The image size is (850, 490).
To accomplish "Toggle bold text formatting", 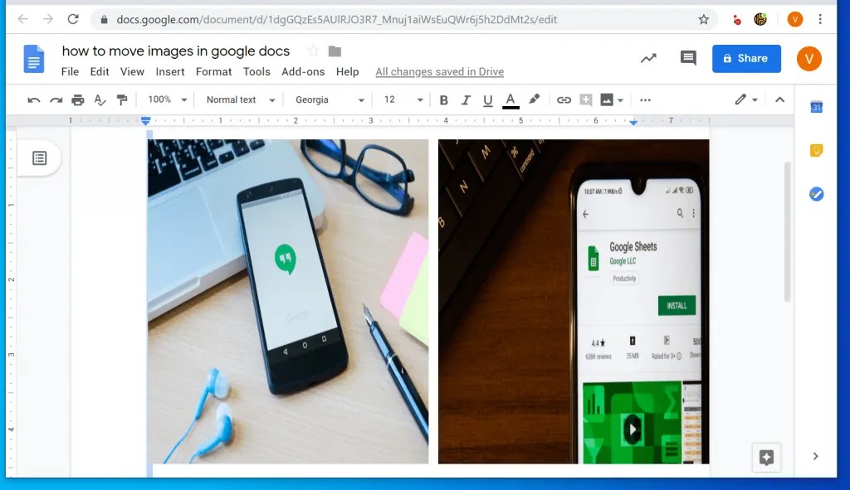I will [x=444, y=99].
